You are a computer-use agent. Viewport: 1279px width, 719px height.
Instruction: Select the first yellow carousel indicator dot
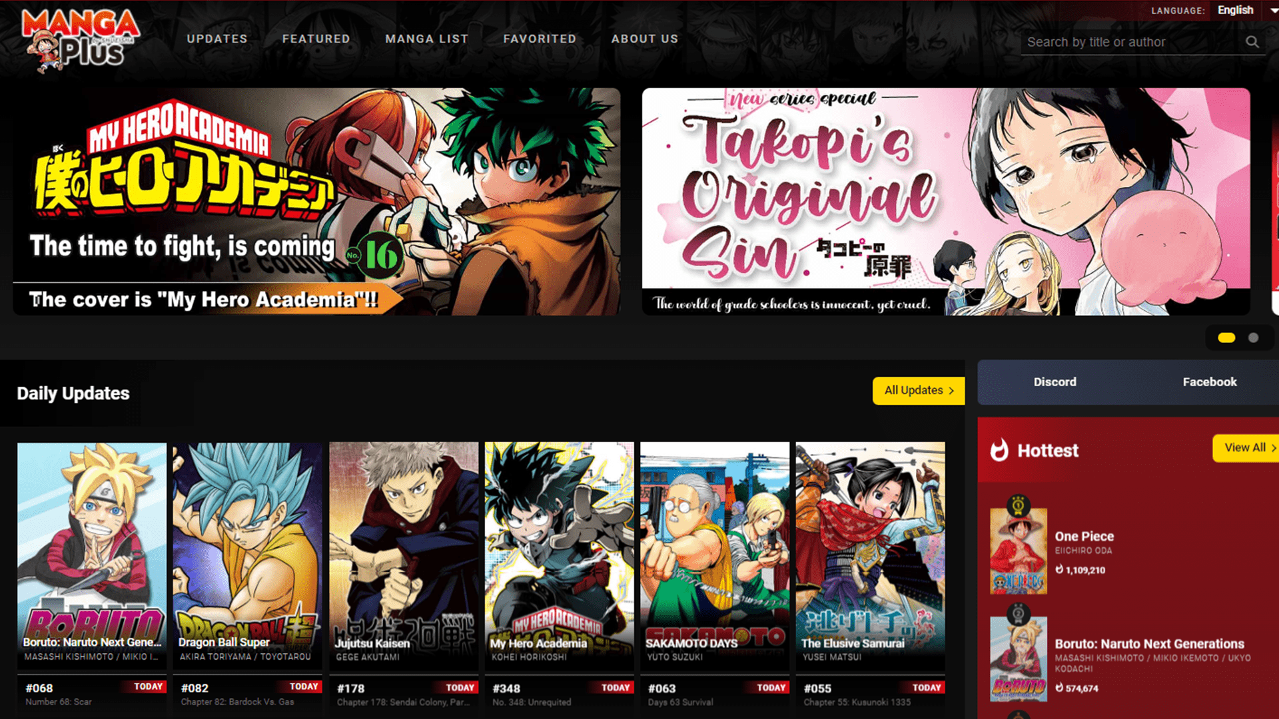(1226, 338)
